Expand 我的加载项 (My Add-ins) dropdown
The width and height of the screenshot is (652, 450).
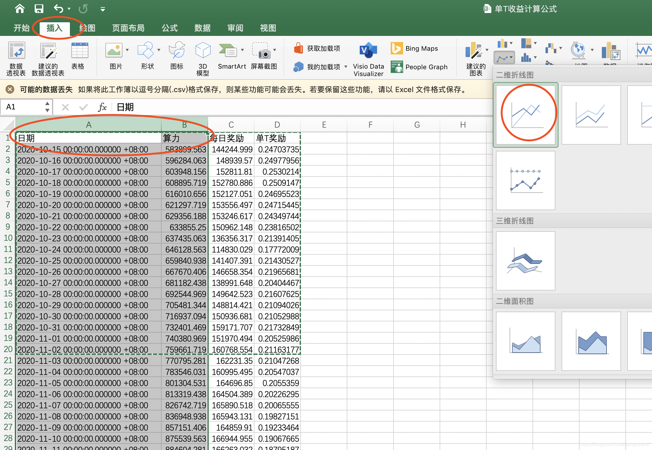[346, 67]
